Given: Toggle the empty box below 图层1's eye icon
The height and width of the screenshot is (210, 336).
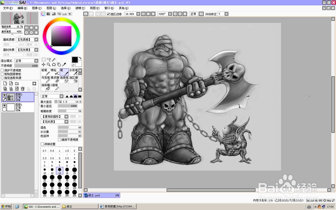Looking at the screenshot, I should [4, 110].
